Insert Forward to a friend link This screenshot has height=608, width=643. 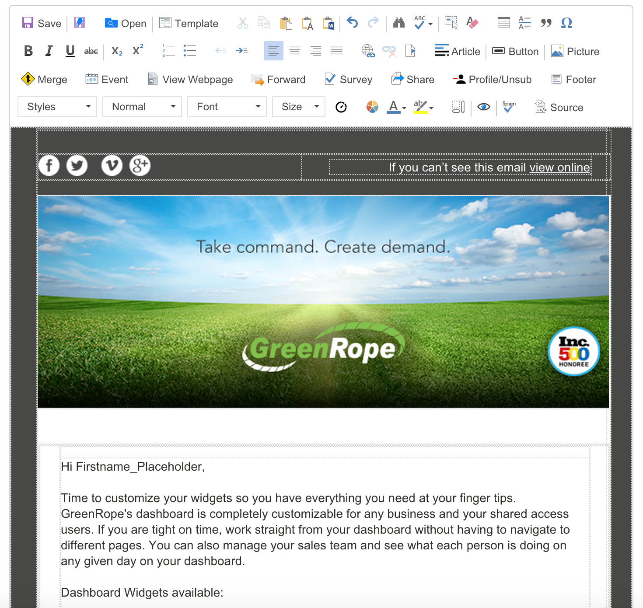pyautogui.click(x=278, y=79)
